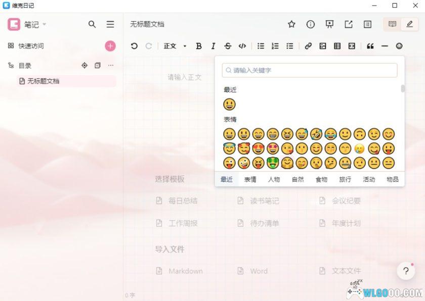The image size is (425, 301).
Task: Star the 无标题文档 document
Action: (x=291, y=24)
